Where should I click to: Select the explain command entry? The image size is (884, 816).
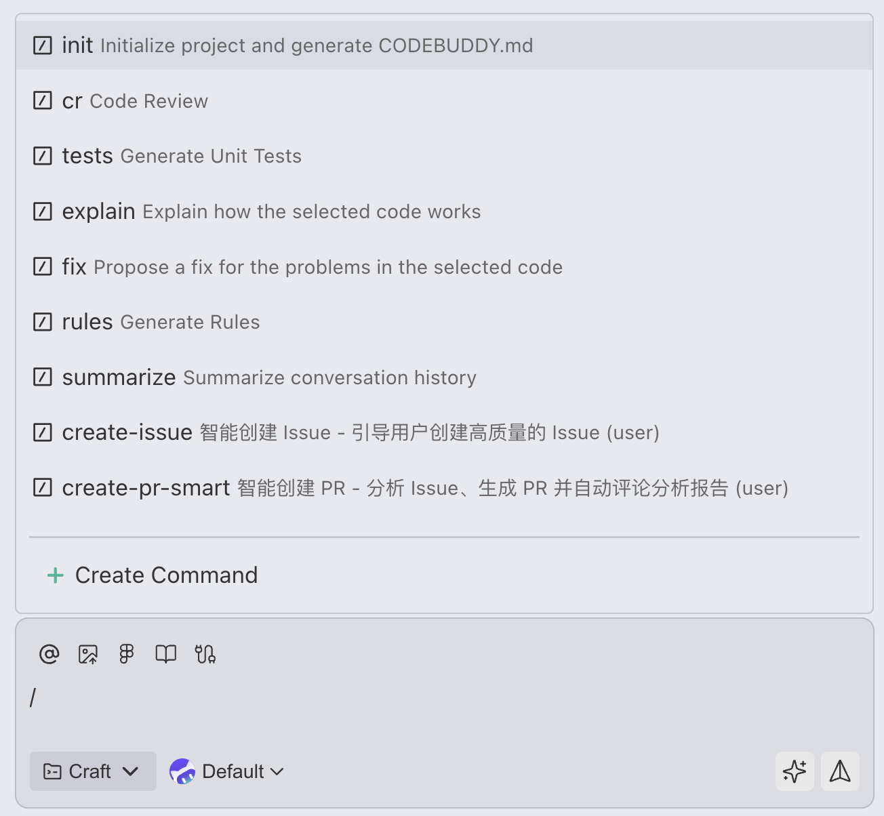[x=271, y=211]
